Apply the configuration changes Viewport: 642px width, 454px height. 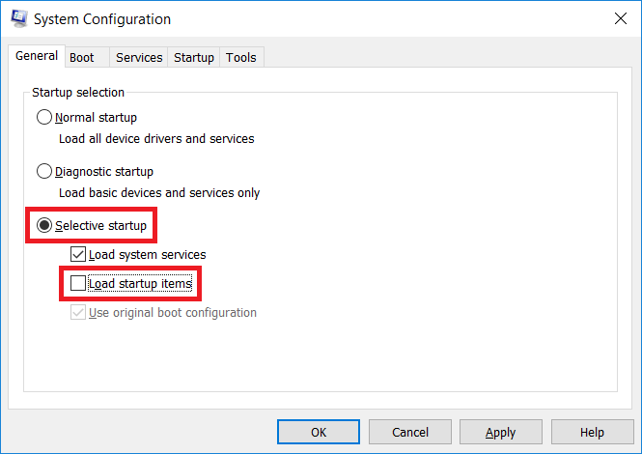click(x=501, y=432)
